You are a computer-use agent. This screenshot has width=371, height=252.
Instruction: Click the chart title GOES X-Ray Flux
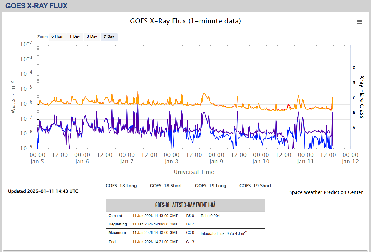click(185, 21)
